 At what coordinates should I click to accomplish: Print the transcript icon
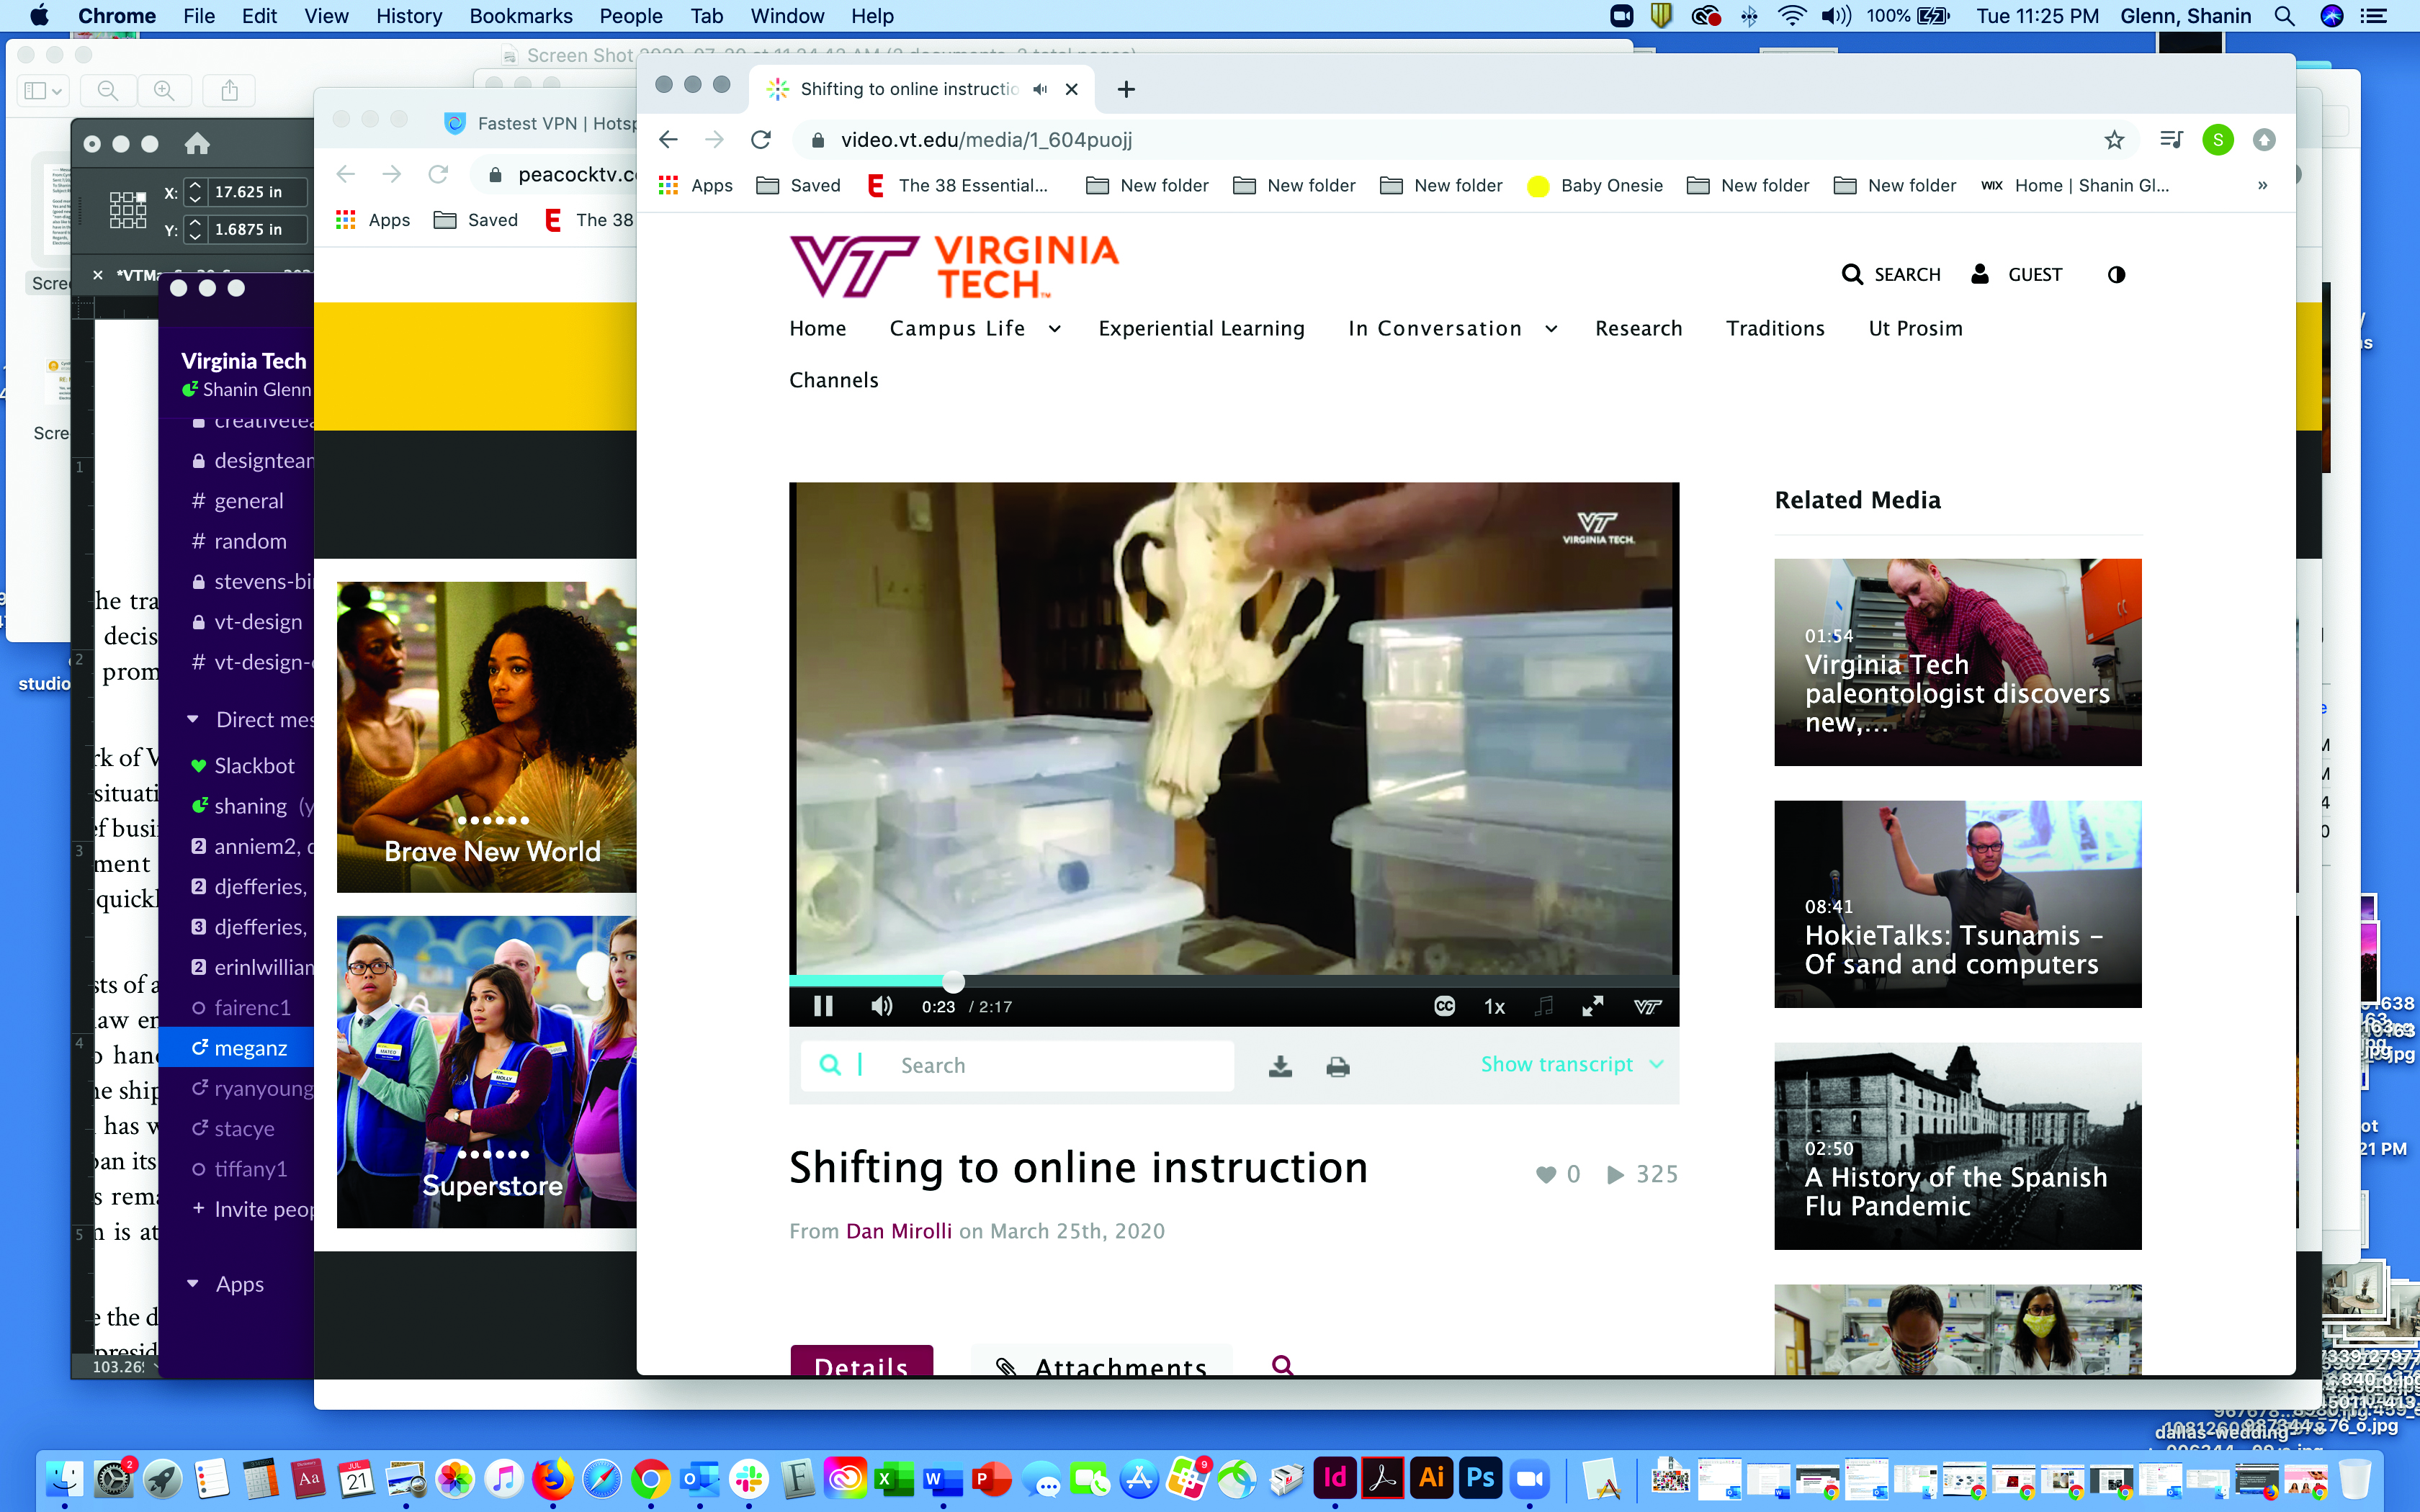[1338, 1066]
